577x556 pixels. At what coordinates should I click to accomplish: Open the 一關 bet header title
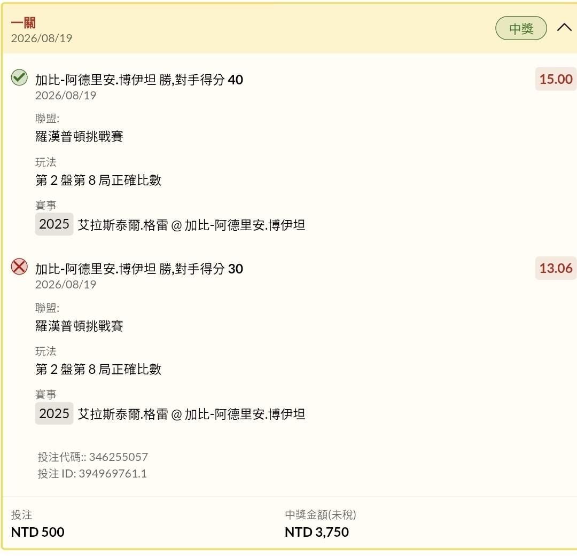(x=23, y=23)
